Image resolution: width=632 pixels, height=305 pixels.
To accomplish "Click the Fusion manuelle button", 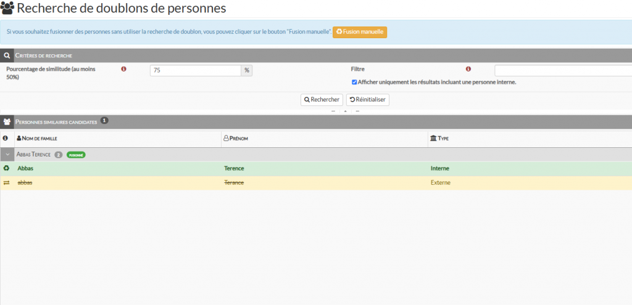I will [x=360, y=31].
